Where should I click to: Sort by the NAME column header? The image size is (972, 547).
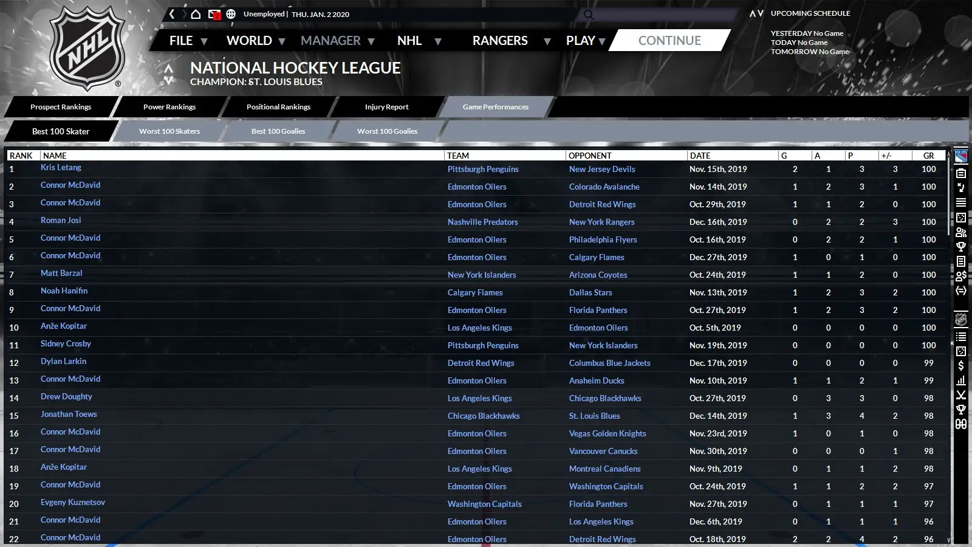coord(242,156)
